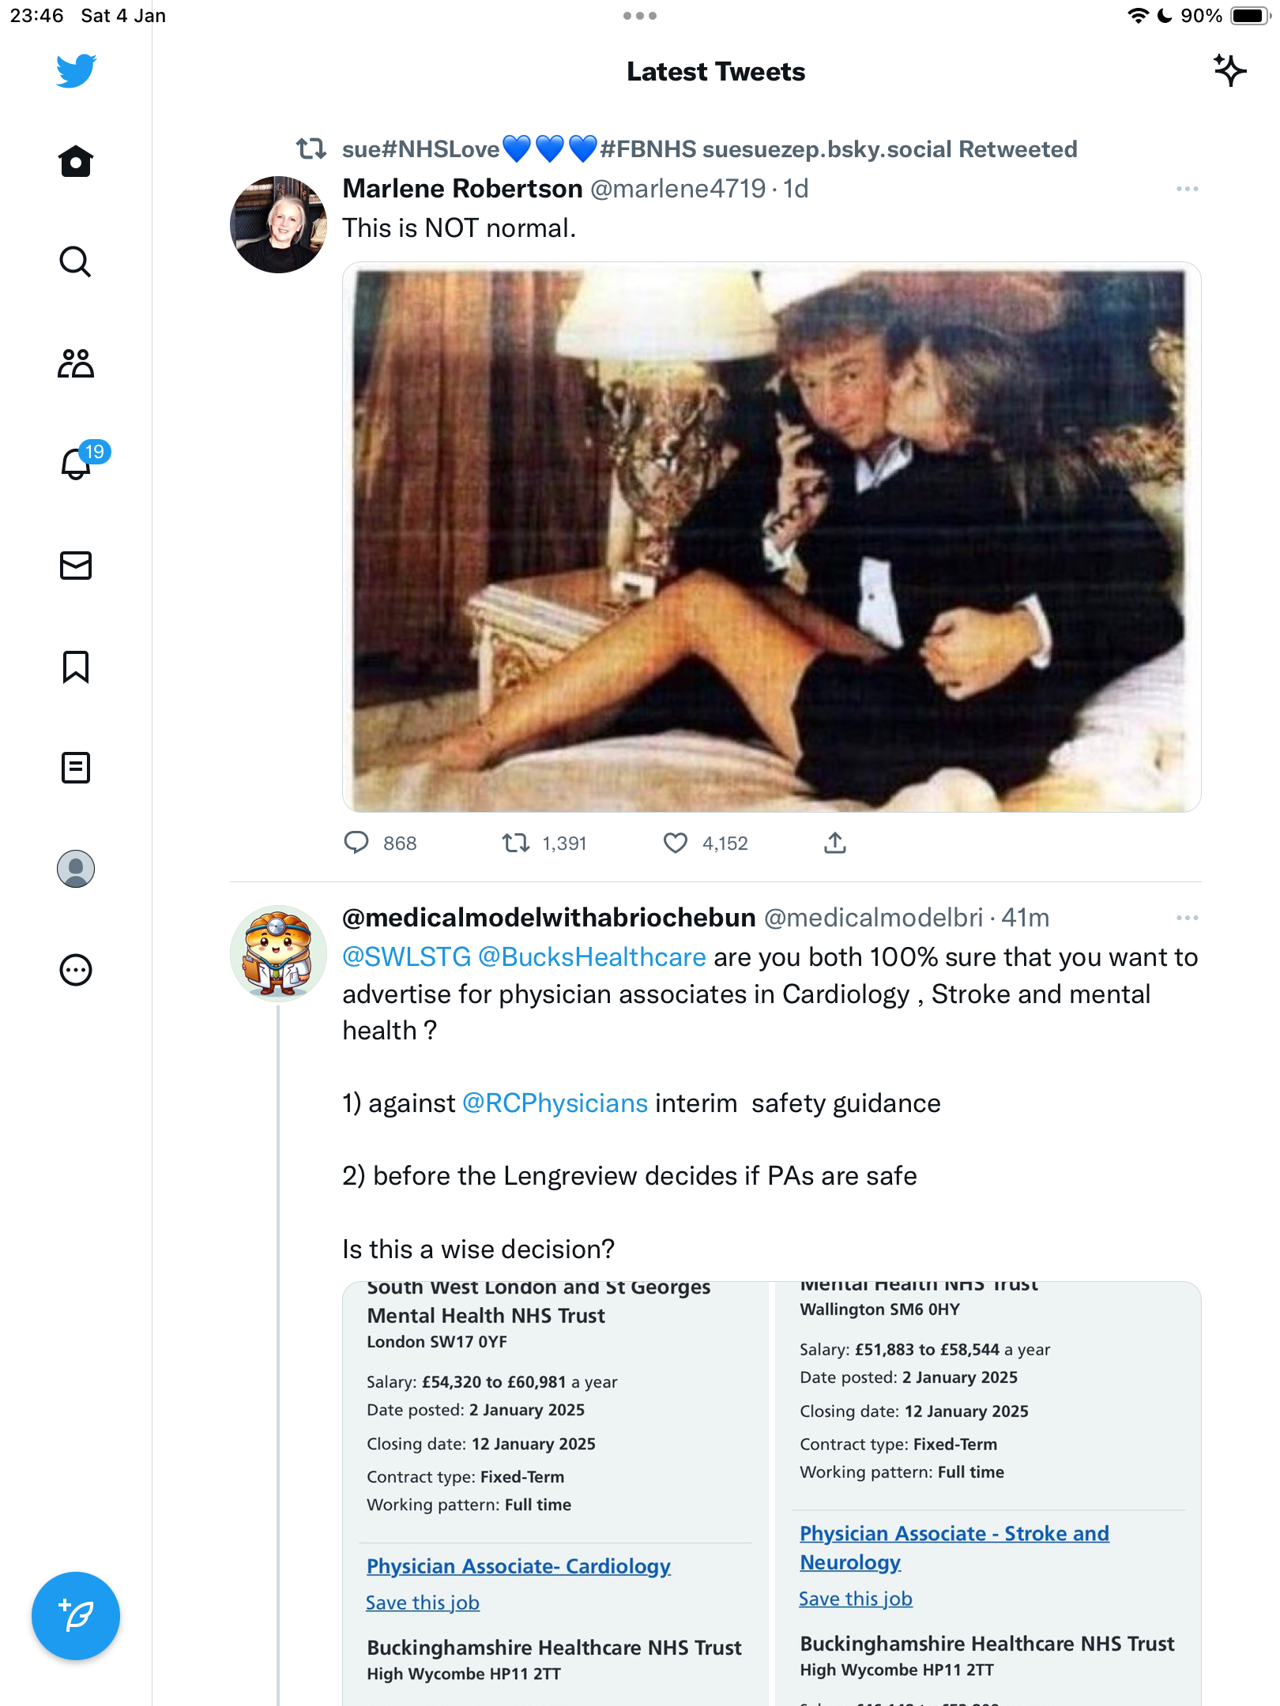The image size is (1280, 1706).
Task: Switch timeline using the sparkle icon
Action: pos(1229,71)
